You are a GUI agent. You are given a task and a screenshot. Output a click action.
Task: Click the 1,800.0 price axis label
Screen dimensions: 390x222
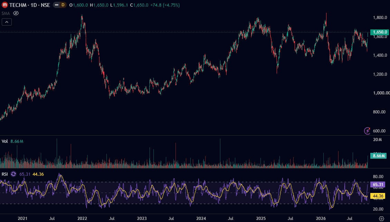380,18
